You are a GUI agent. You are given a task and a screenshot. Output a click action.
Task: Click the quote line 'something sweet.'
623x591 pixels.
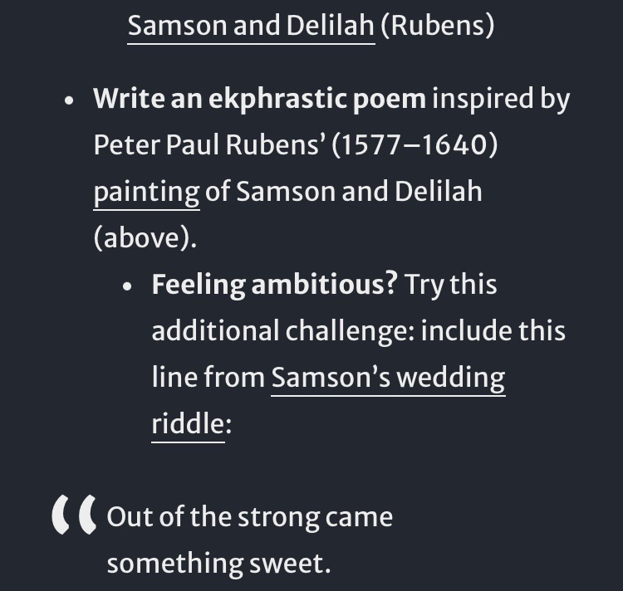[218, 564]
